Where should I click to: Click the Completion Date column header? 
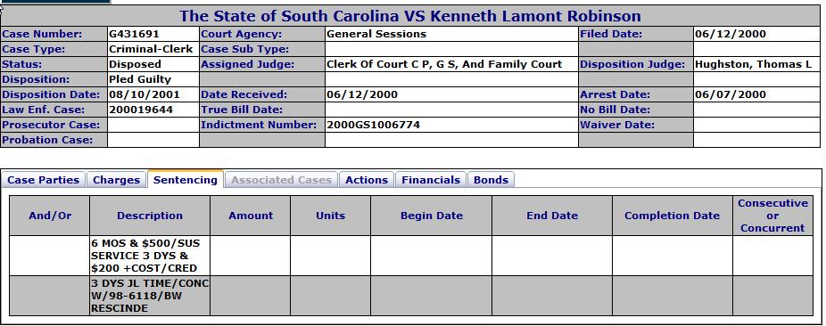[x=672, y=216]
